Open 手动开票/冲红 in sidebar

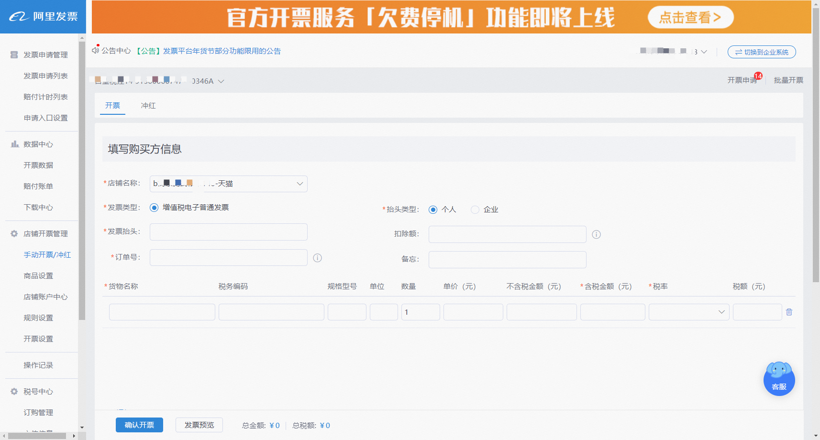point(47,255)
